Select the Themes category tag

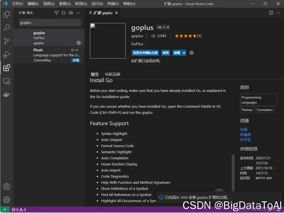click(247, 110)
